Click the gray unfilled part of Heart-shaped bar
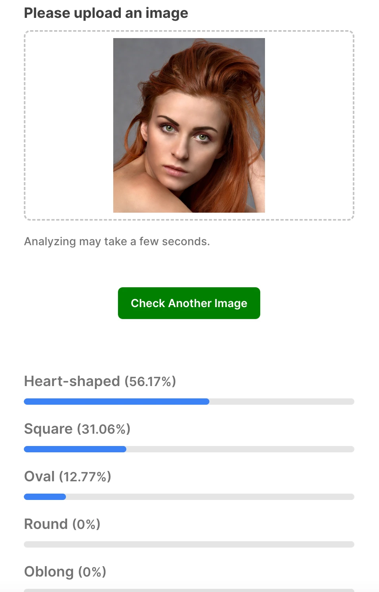 [282, 402]
